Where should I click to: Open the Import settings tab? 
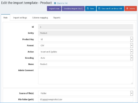click(x=20, y=18)
